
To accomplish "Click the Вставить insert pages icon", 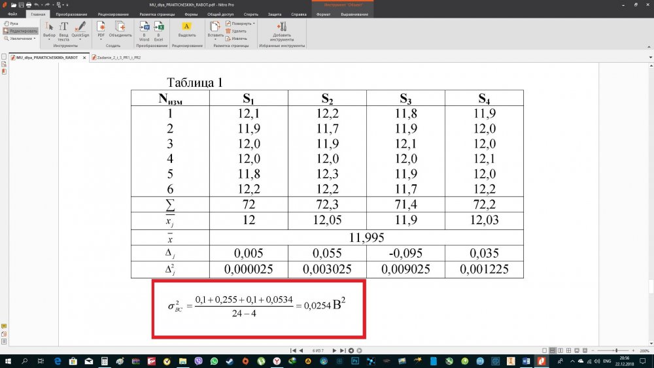I will (215, 27).
